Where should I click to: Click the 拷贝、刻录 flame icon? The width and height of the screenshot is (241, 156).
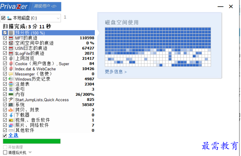[11, 110]
